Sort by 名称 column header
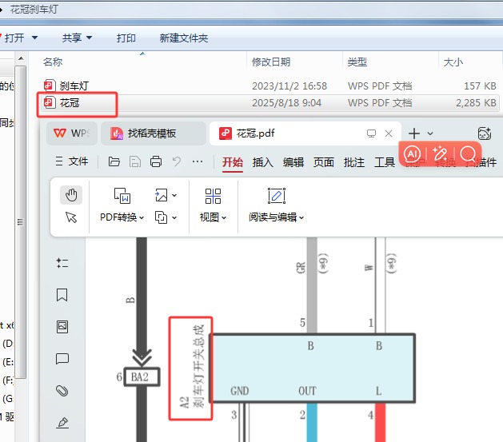This screenshot has height=442, width=503. pos(53,62)
